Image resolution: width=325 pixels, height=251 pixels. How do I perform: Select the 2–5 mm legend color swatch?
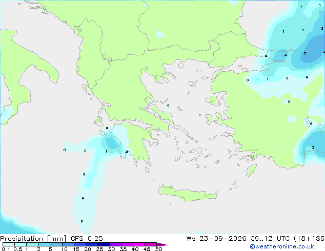click(44, 244)
